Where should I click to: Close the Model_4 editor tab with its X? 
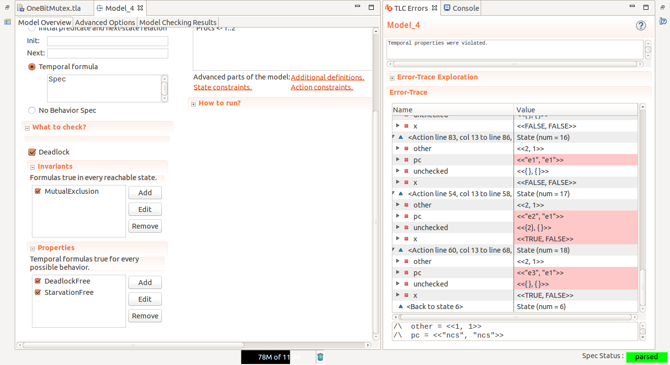pos(140,8)
